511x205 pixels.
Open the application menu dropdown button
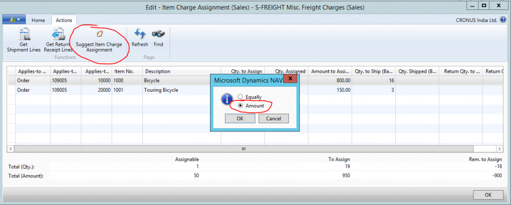(x=14, y=20)
